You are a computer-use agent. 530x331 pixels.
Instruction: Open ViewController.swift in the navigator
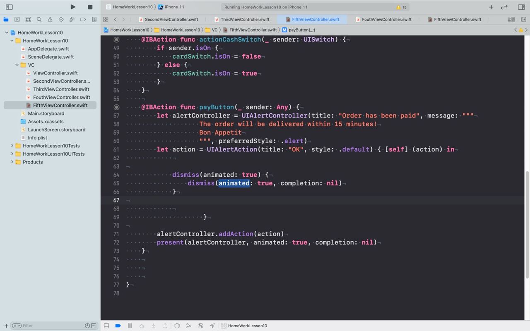[55, 73]
